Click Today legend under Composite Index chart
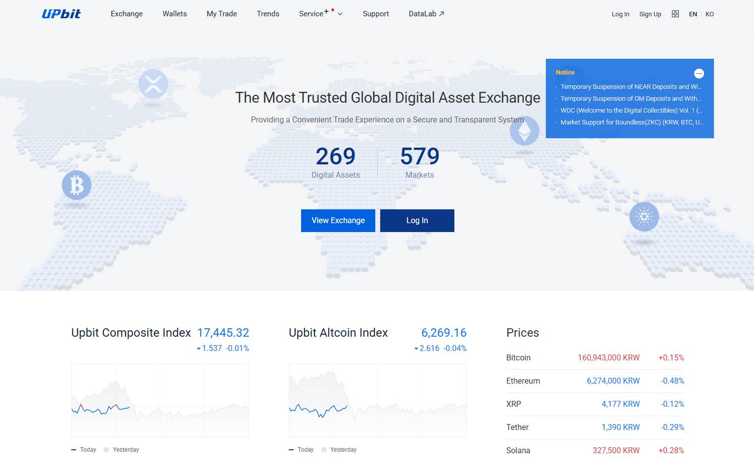Image resolution: width=754 pixels, height=470 pixels. (84, 450)
